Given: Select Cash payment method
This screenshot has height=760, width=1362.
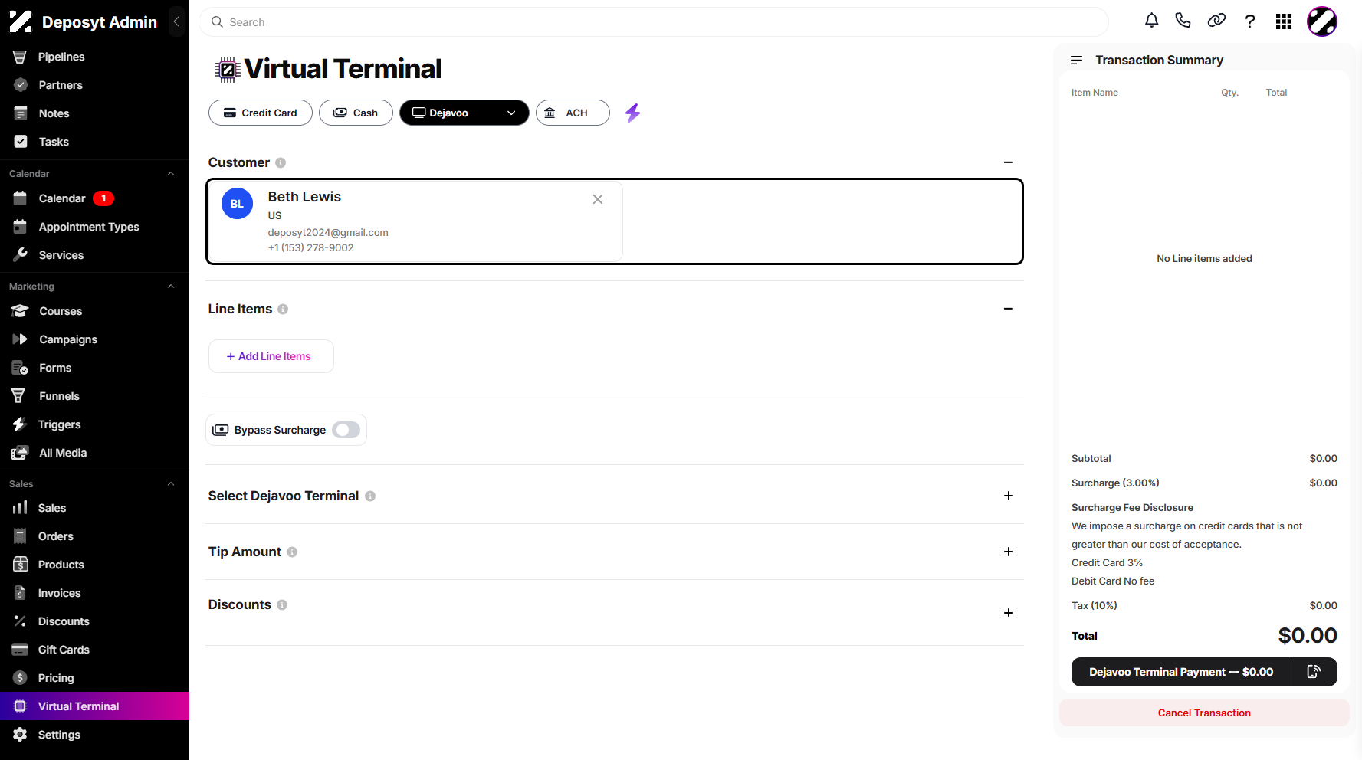Looking at the screenshot, I should (x=356, y=113).
